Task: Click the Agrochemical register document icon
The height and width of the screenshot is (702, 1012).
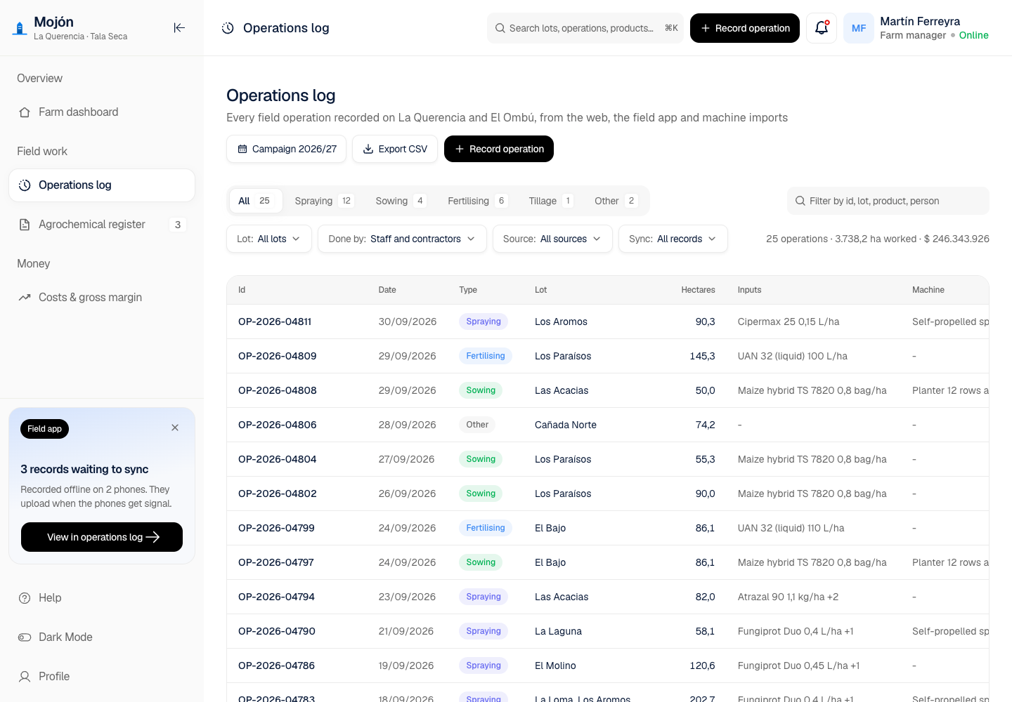Action: (25, 225)
